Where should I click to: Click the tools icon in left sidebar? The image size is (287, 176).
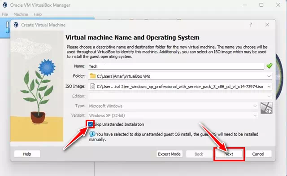tap(8, 27)
